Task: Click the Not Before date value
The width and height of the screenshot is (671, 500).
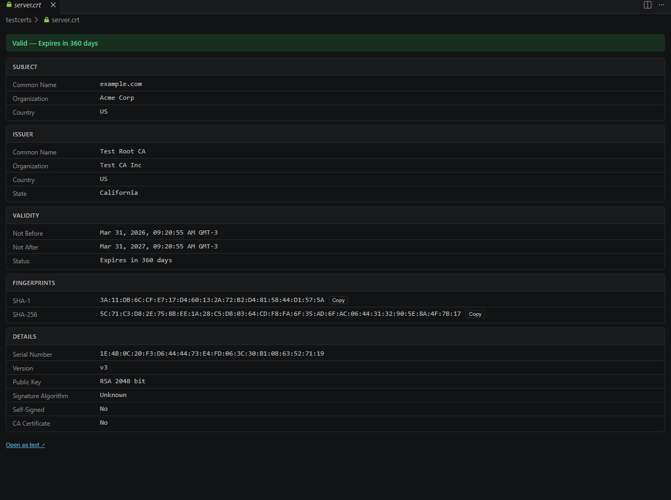Action: pos(159,232)
